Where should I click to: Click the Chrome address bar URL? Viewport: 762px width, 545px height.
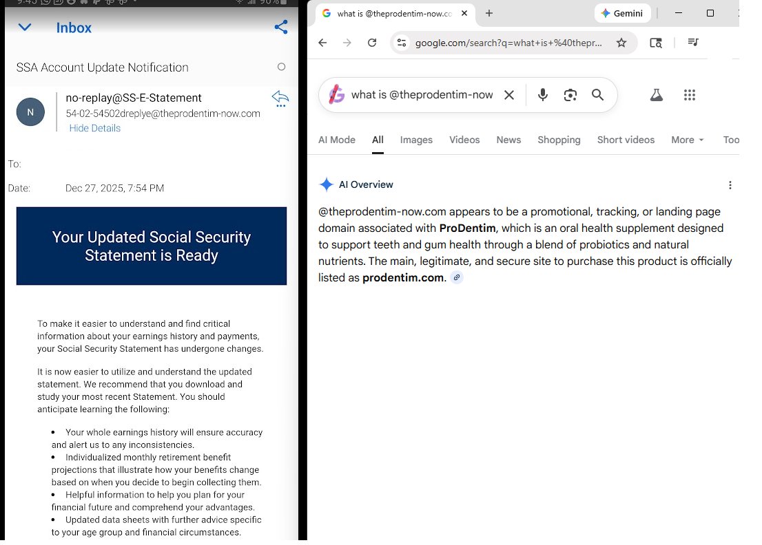point(508,43)
